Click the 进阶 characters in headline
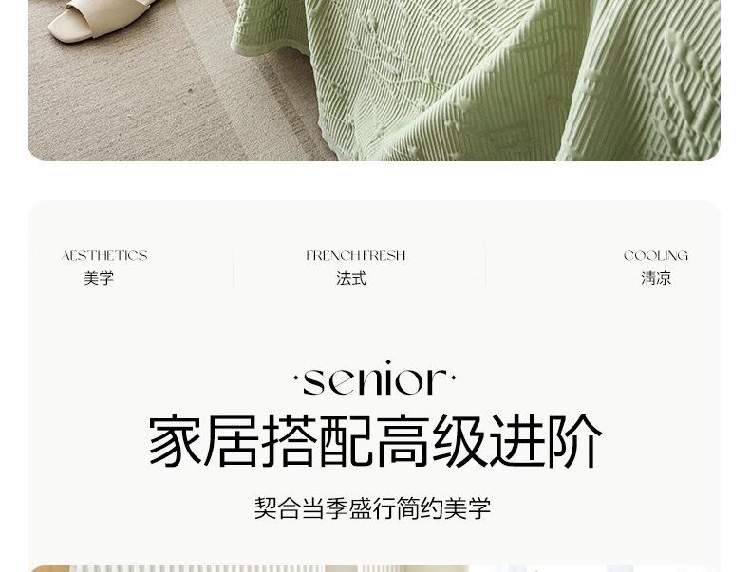 [x=546, y=440]
